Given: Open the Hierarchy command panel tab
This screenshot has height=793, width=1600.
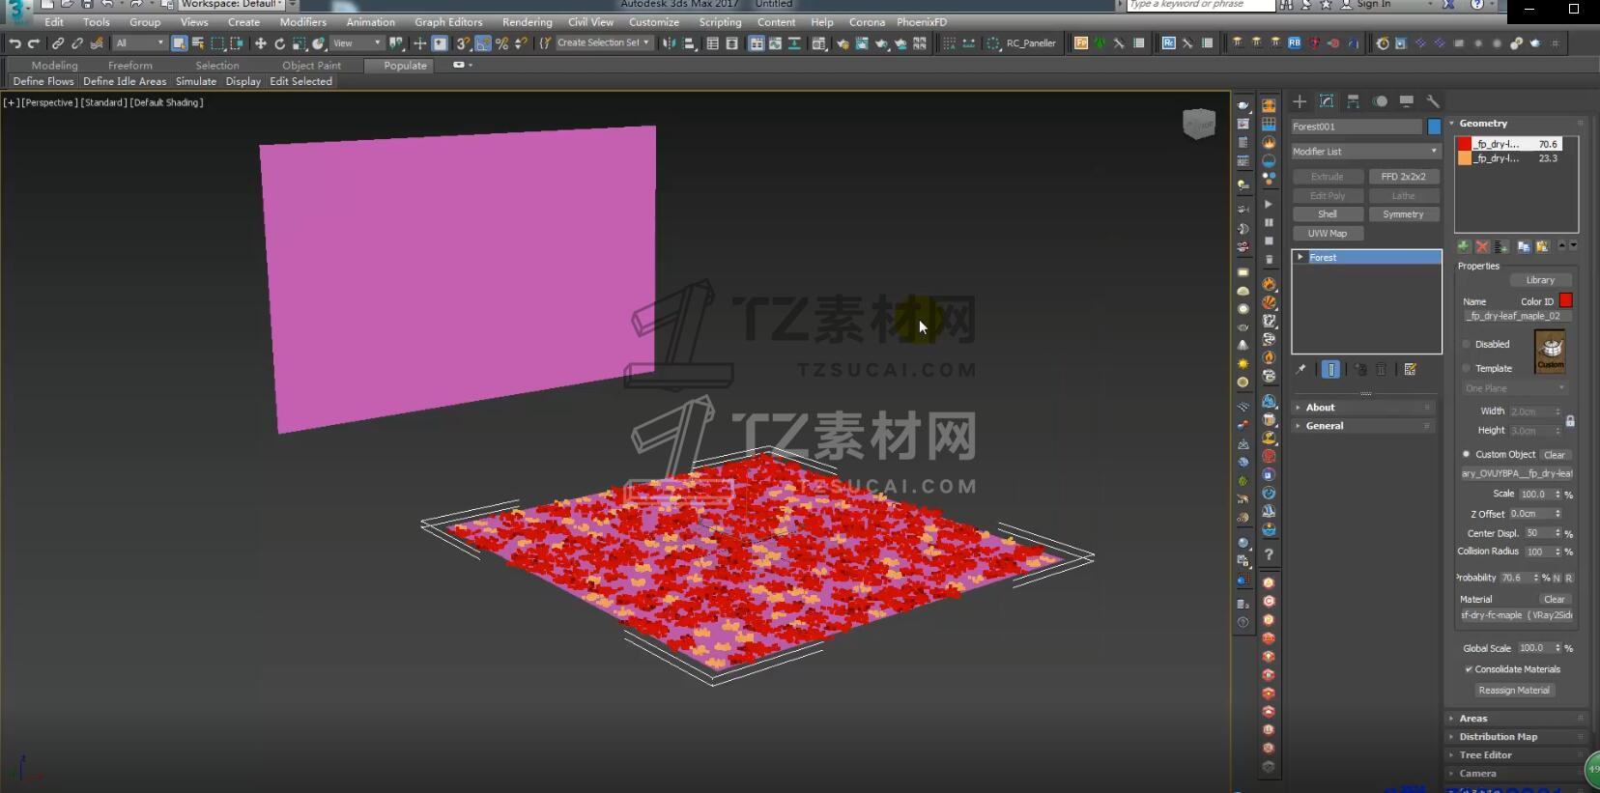Looking at the screenshot, I should tap(1353, 101).
